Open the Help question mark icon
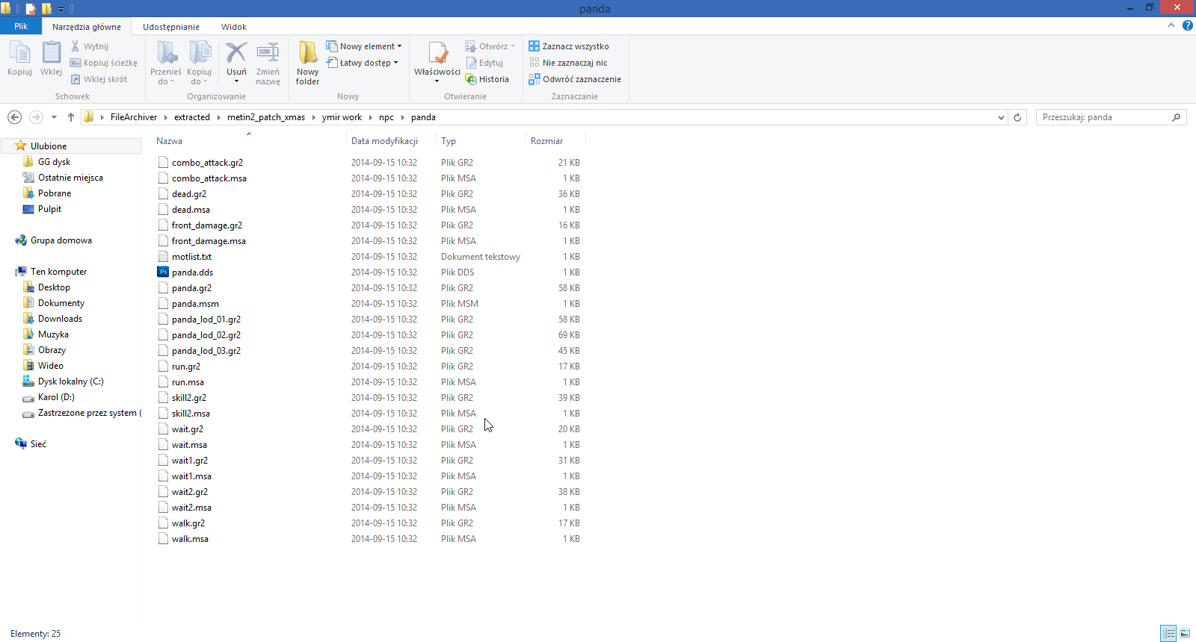 1187,25
